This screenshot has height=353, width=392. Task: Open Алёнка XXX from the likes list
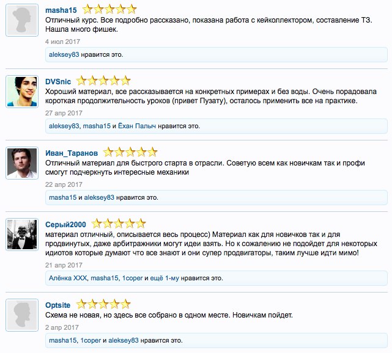67,278
